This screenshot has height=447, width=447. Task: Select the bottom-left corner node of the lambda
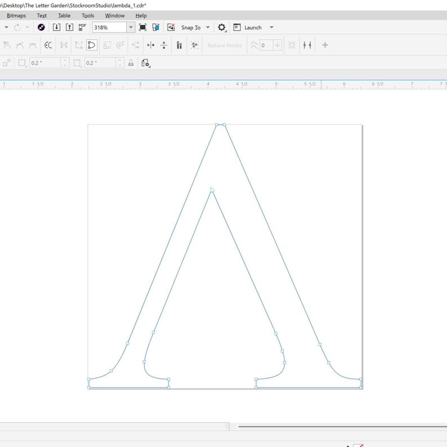pyautogui.click(x=88, y=387)
